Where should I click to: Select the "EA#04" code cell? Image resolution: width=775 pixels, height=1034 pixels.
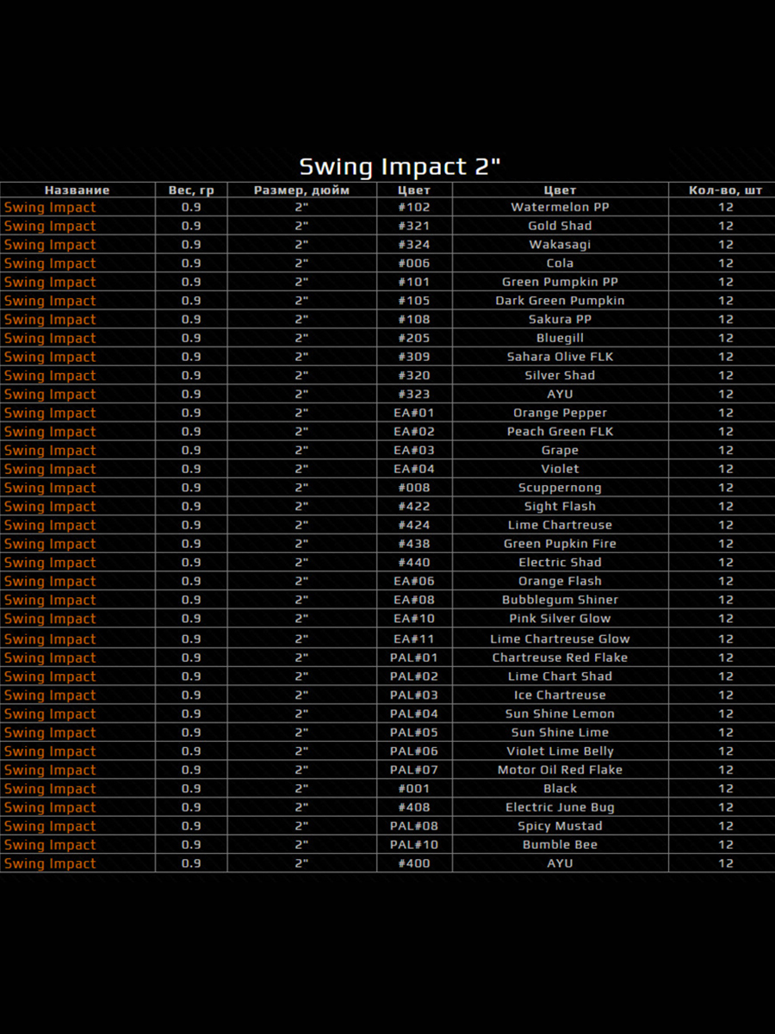click(413, 469)
